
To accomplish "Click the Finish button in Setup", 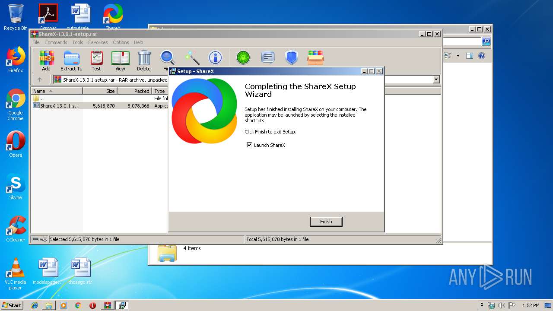I will (326, 222).
